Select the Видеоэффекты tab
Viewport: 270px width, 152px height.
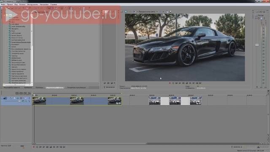tap(55, 87)
